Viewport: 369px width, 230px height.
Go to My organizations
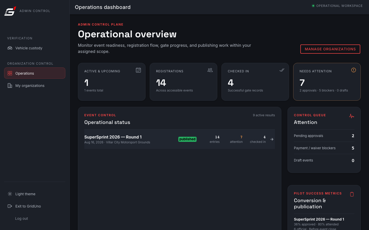click(35, 86)
